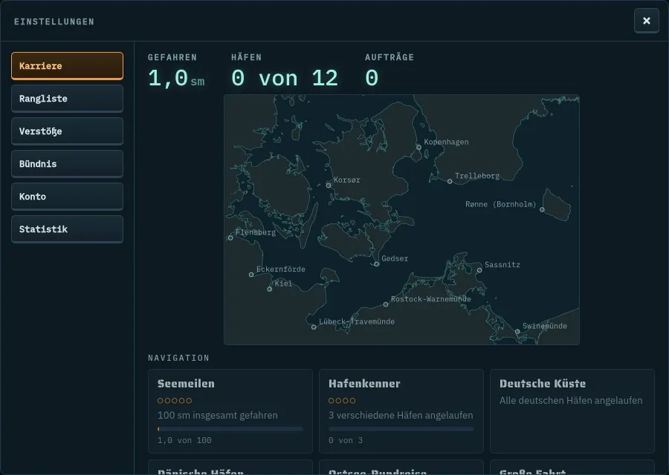This screenshot has width=669, height=475.
Task: Click the text '0 von 3'
Action: (x=346, y=440)
